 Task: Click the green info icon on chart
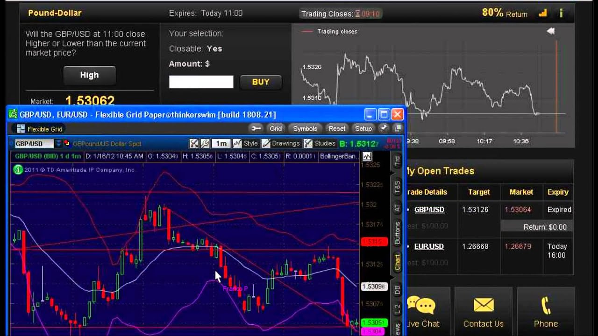pyautogui.click(x=18, y=170)
